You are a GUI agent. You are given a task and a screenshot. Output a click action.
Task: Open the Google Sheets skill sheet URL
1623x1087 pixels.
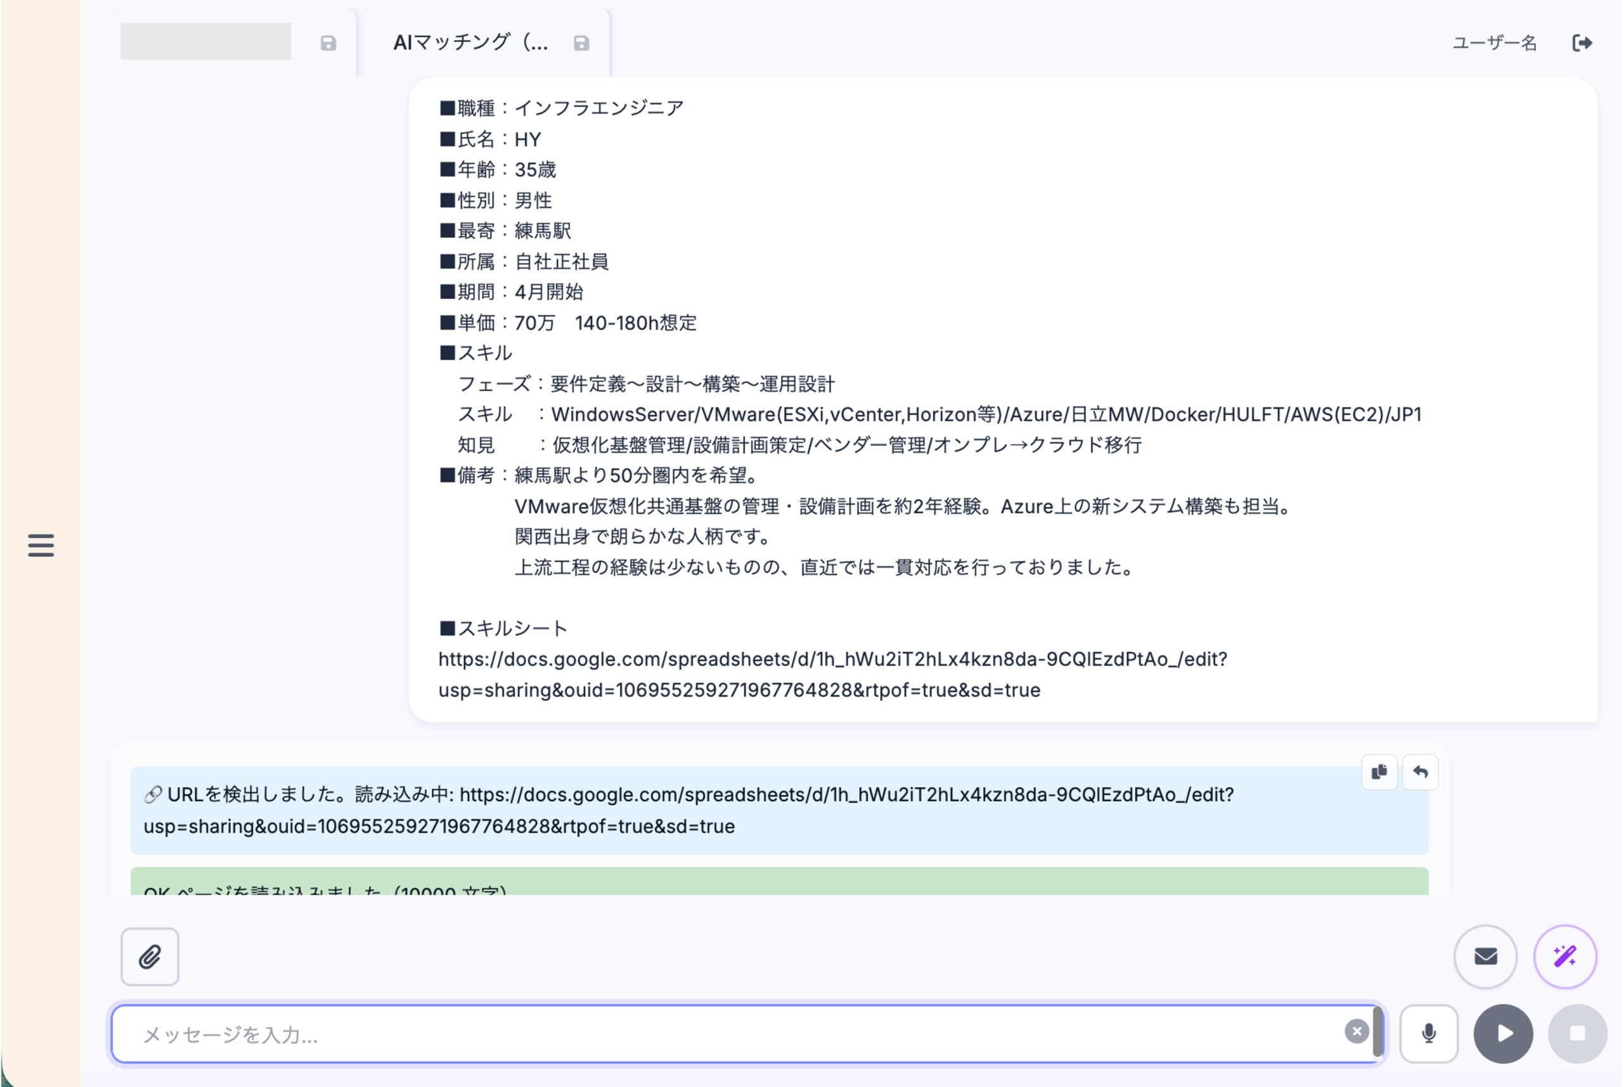[x=832, y=659]
